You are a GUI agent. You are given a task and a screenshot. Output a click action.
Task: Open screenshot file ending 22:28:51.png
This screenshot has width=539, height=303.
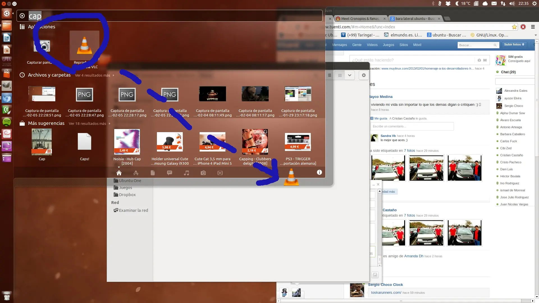point(42,102)
